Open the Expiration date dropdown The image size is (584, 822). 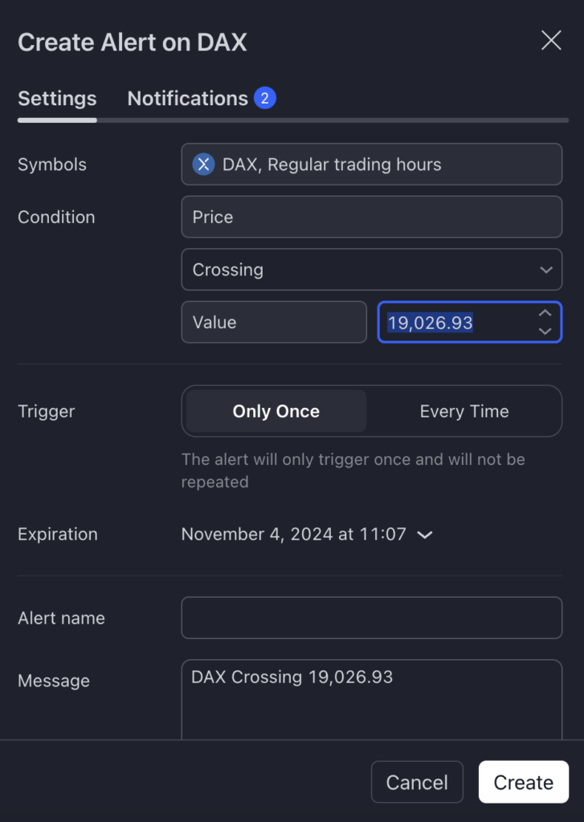pyautogui.click(x=307, y=534)
